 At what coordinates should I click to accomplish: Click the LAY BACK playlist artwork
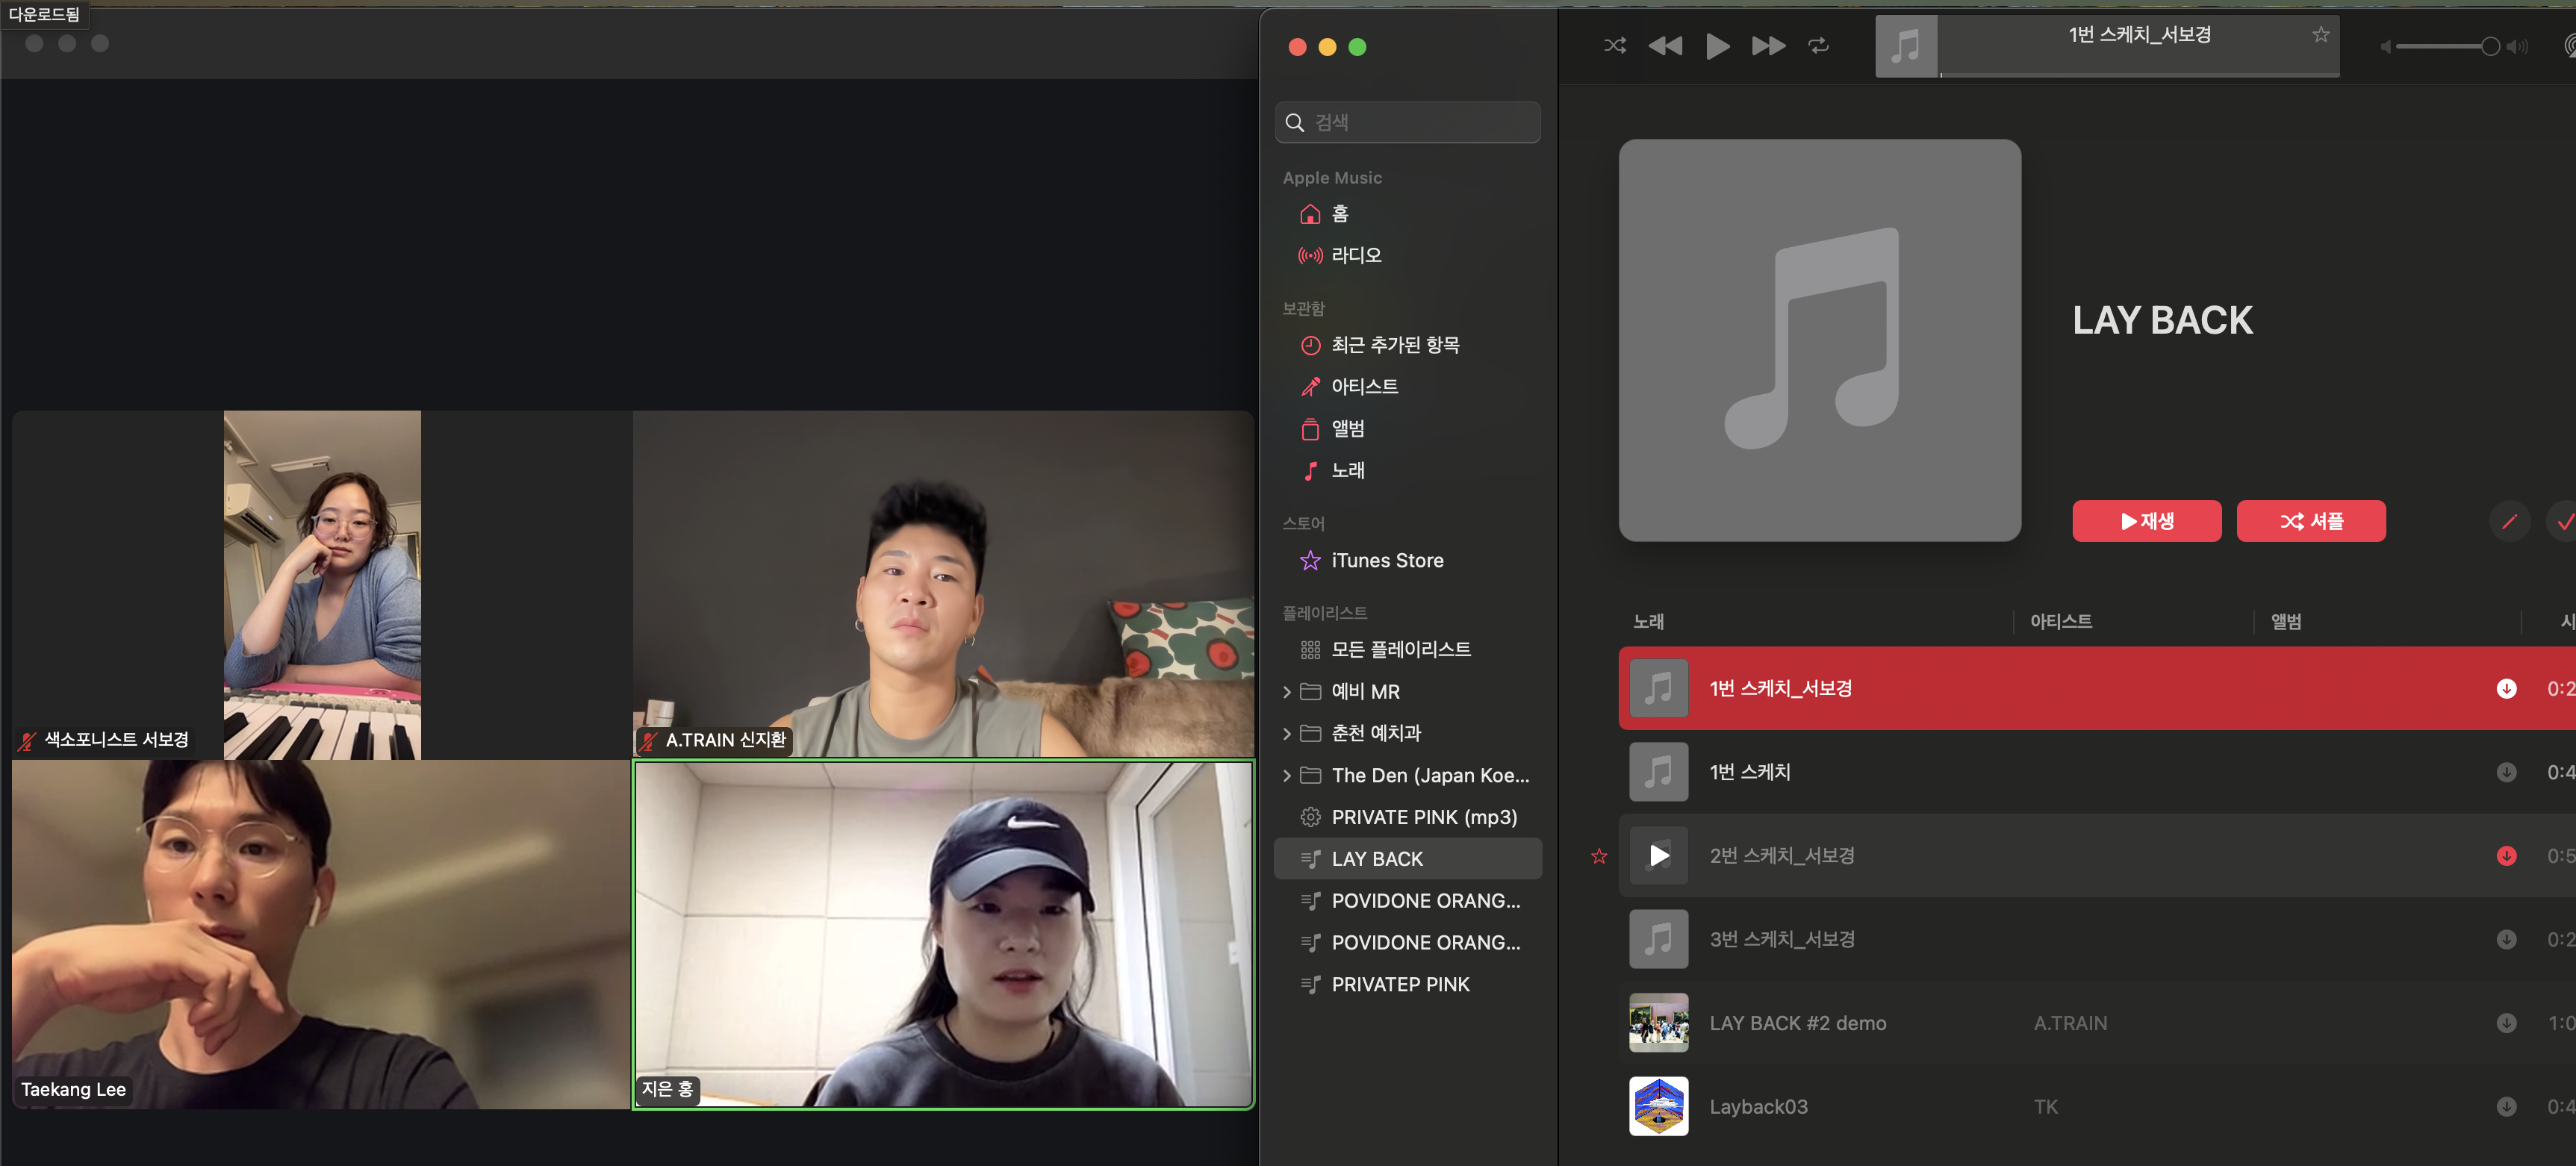[1819, 340]
